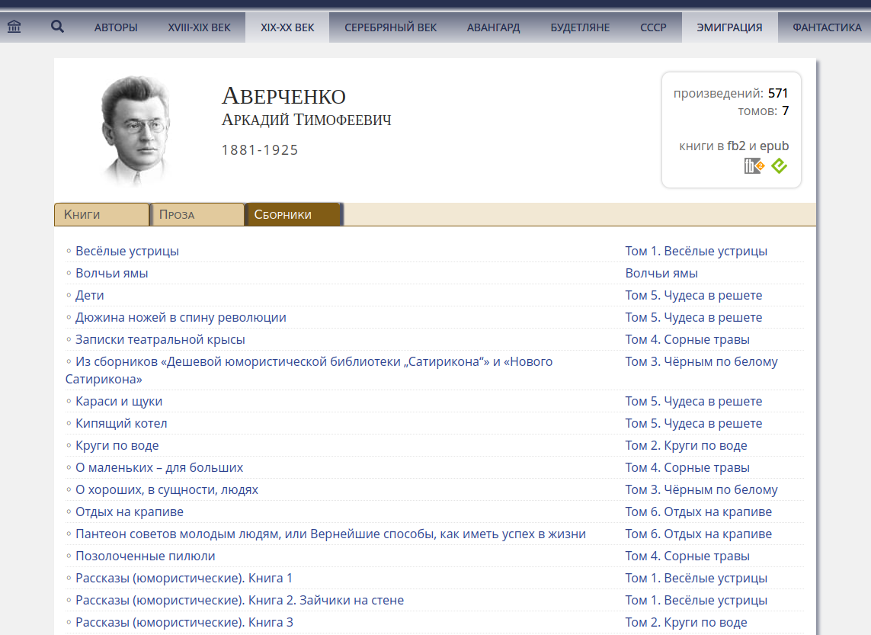Viewport: 871px width, 635px height.
Task: Go to the Серебряный век section
Action: 390,27
